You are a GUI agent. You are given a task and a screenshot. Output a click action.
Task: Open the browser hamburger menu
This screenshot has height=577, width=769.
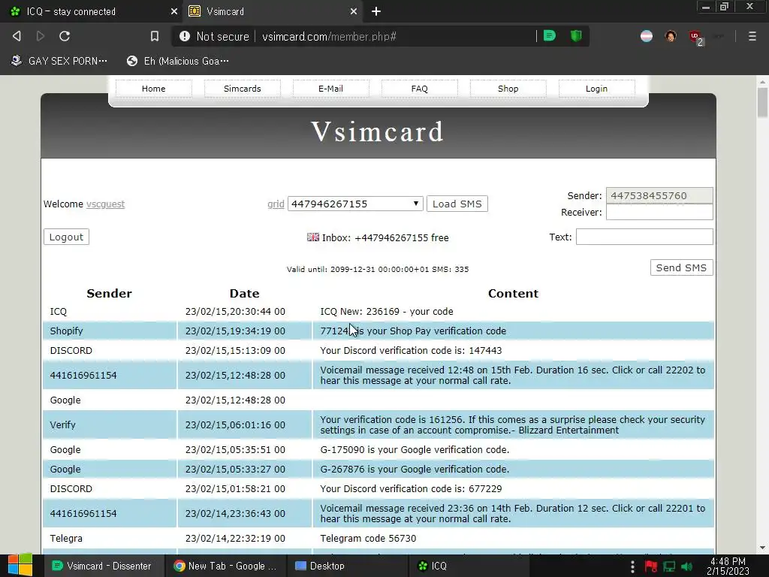(752, 36)
